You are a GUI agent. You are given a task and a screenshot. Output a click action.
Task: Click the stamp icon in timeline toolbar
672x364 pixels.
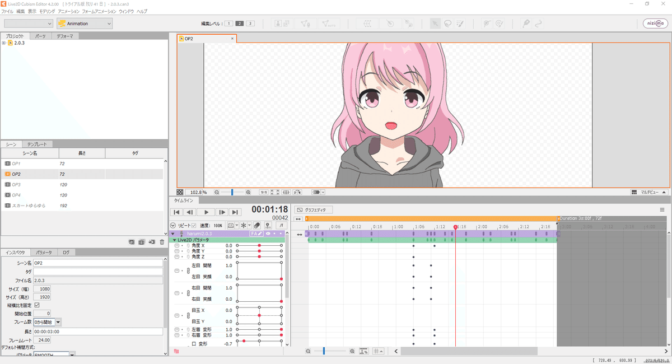268,225
